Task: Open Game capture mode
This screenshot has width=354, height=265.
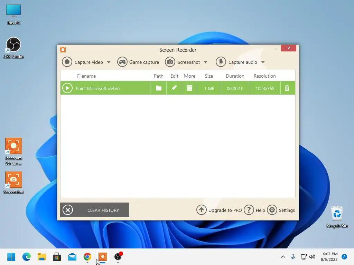Action: click(x=138, y=62)
